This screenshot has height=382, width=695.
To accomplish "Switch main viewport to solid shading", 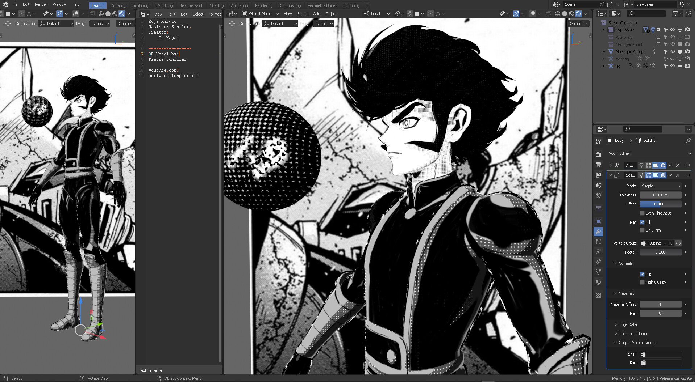I will pos(565,14).
